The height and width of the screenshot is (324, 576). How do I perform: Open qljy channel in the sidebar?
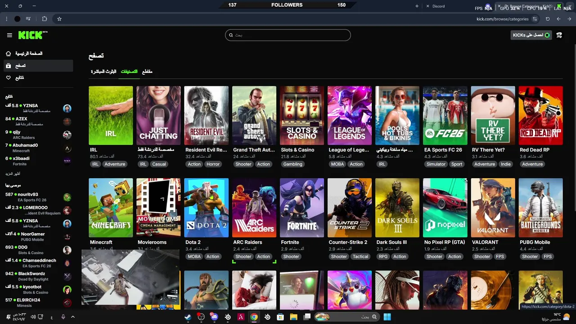(38, 135)
